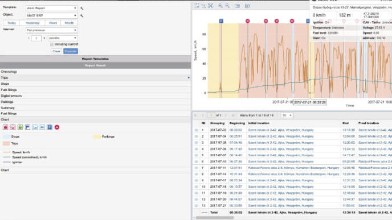Click the green marker icon under Chart
The image size is (392, 220).
click(21, 127)
